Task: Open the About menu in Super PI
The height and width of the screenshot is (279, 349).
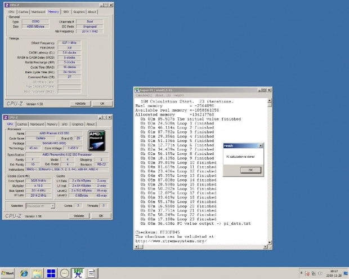Action: coord(163,95)
